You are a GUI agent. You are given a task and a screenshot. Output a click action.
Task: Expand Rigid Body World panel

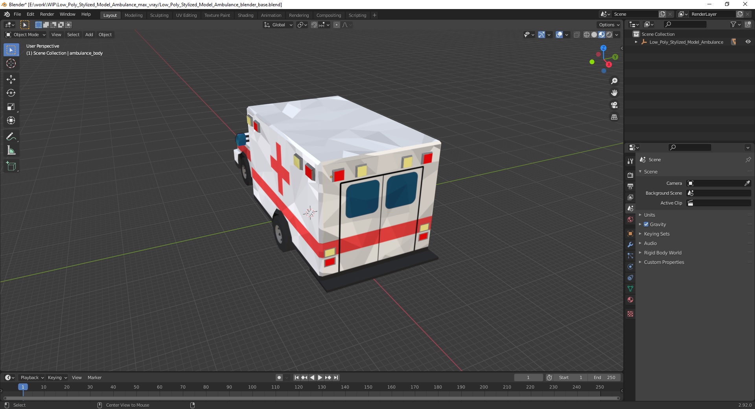click(x=663, y=252)
